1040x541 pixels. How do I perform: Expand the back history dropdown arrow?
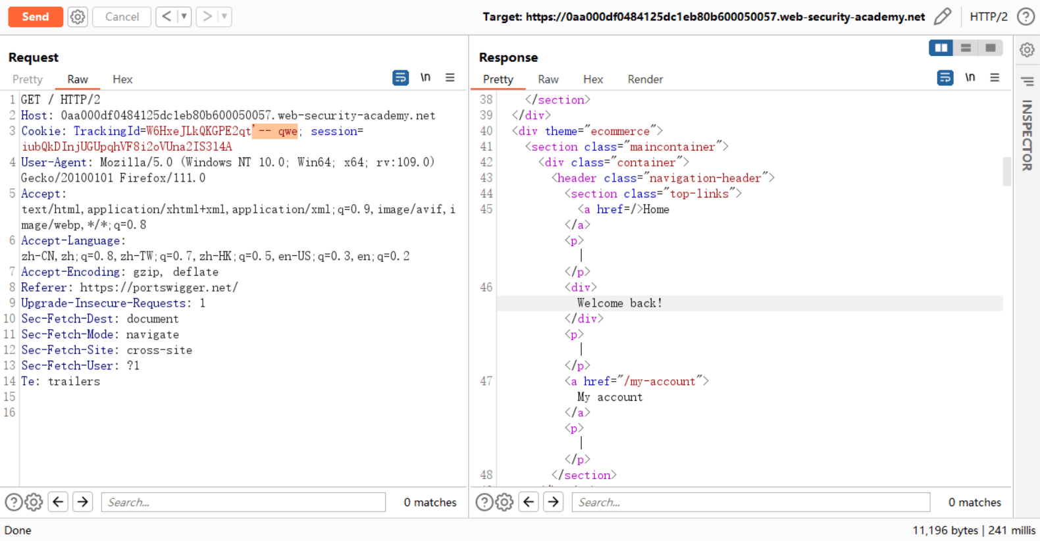click(184, 16)
